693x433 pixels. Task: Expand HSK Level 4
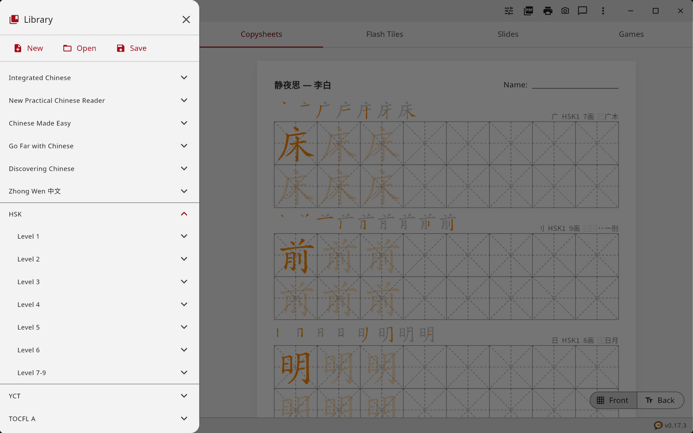[x=100, y=304]
